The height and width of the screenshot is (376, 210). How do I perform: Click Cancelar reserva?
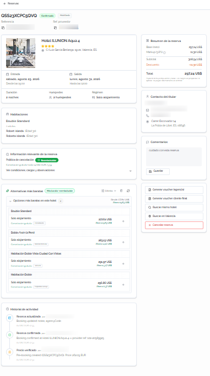click(x=174, y=225)
